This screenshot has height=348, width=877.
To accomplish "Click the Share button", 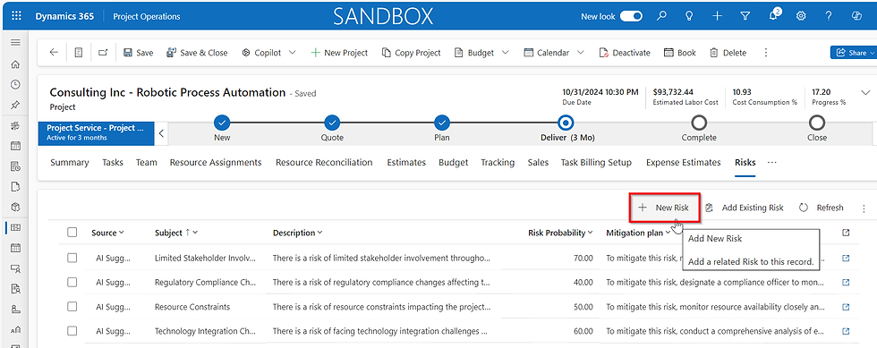I will pos(854,53).
